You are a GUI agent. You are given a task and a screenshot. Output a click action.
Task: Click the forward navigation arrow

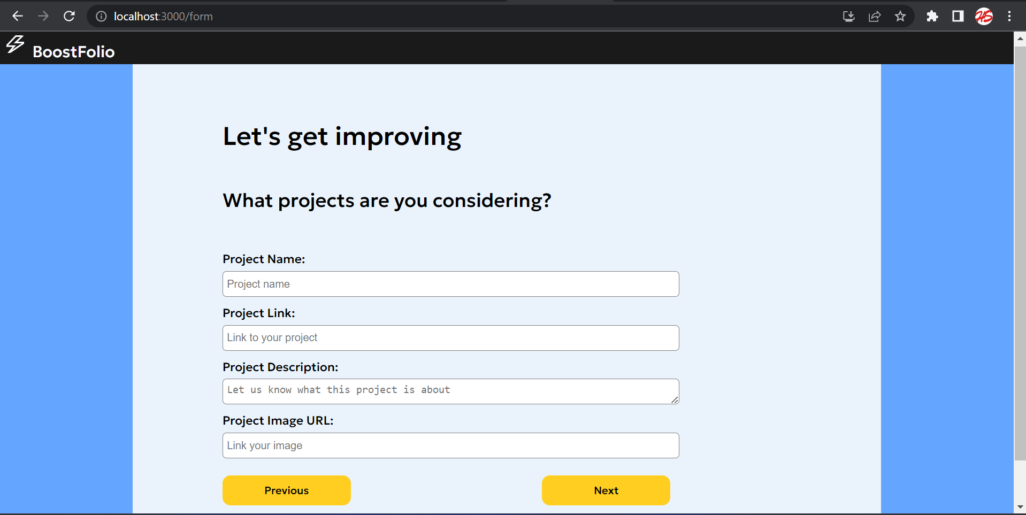click(x=43, y=16)
